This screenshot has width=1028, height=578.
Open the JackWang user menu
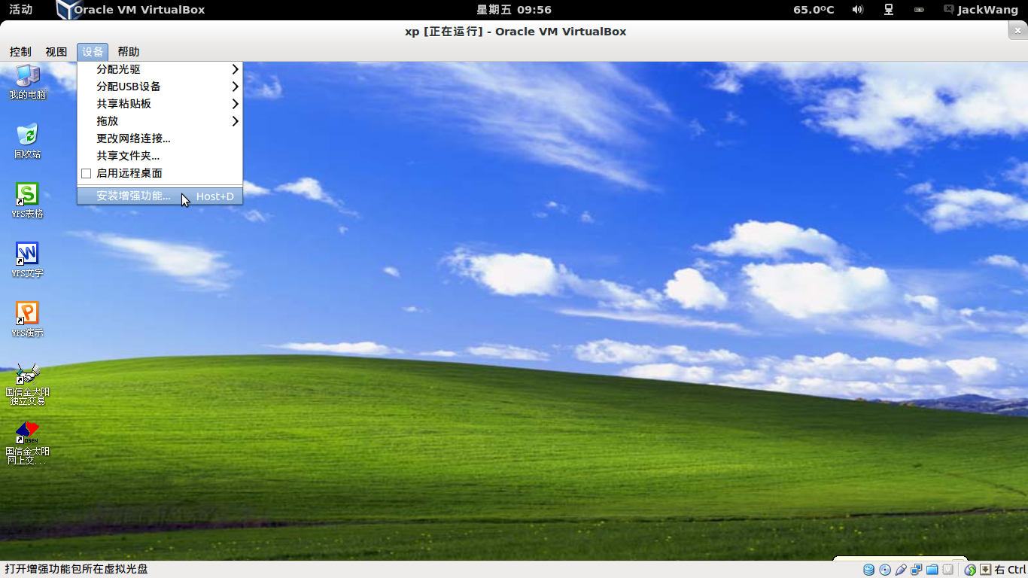click(x=987, y=10)
